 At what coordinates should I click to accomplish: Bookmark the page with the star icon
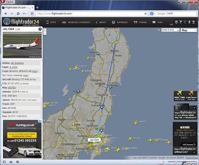(146, 14)
